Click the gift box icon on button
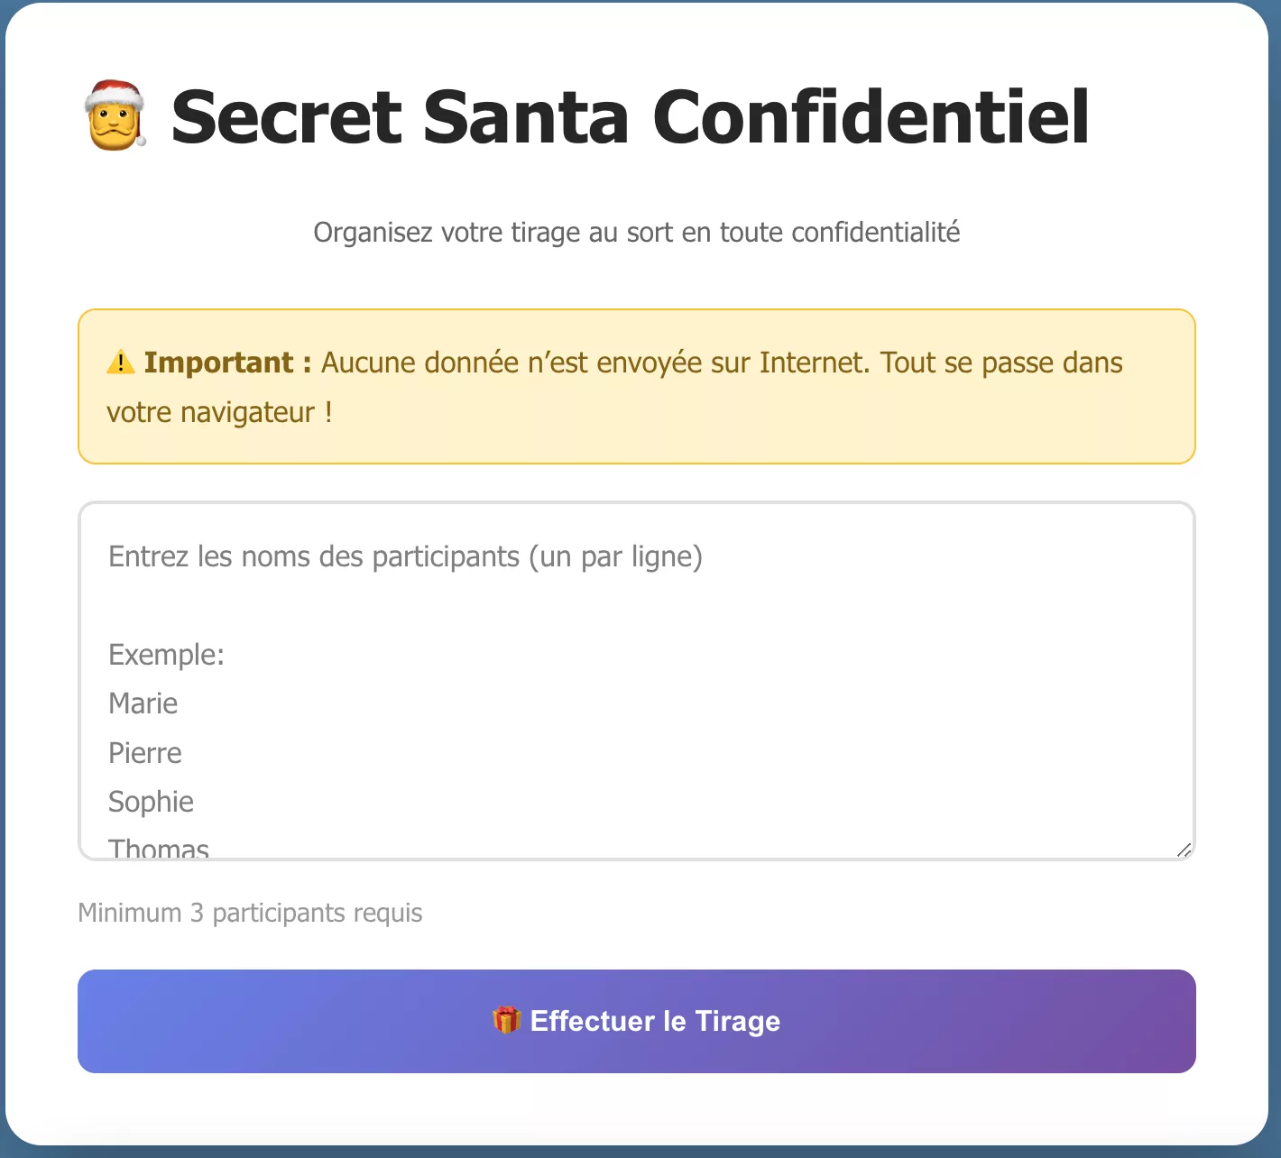 pyautogui.click(x=506, y=1020)
